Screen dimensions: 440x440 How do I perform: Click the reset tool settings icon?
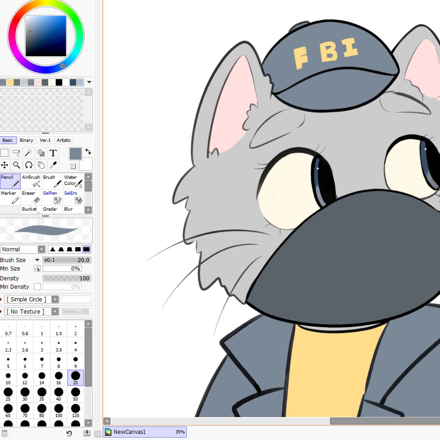pyautogui.click(x=69, y=433)
